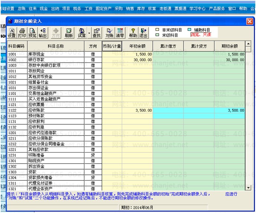Click the 辅助科目 cyan legend swatch
Image resolution: width=256 pixels, height=213 pixels.
click(189, 30)
